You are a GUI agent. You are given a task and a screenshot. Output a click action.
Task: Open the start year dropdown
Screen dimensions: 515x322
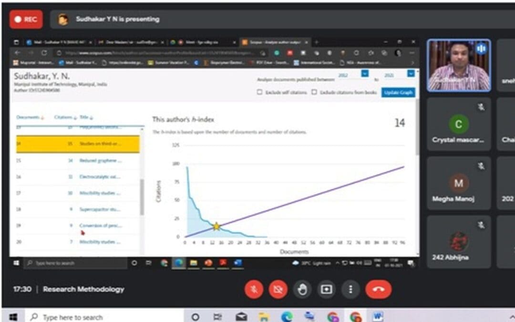point(365,73)
